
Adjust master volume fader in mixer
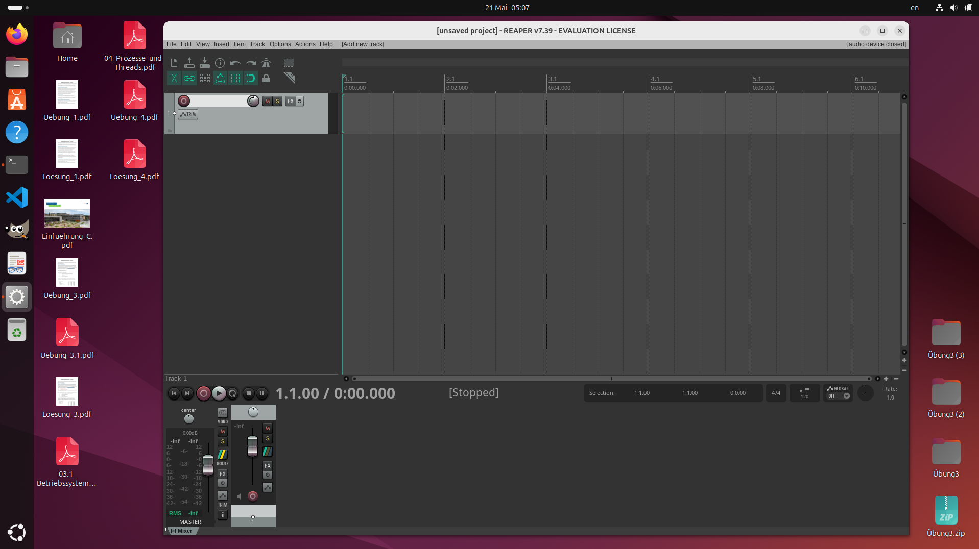tap(208, 465)
